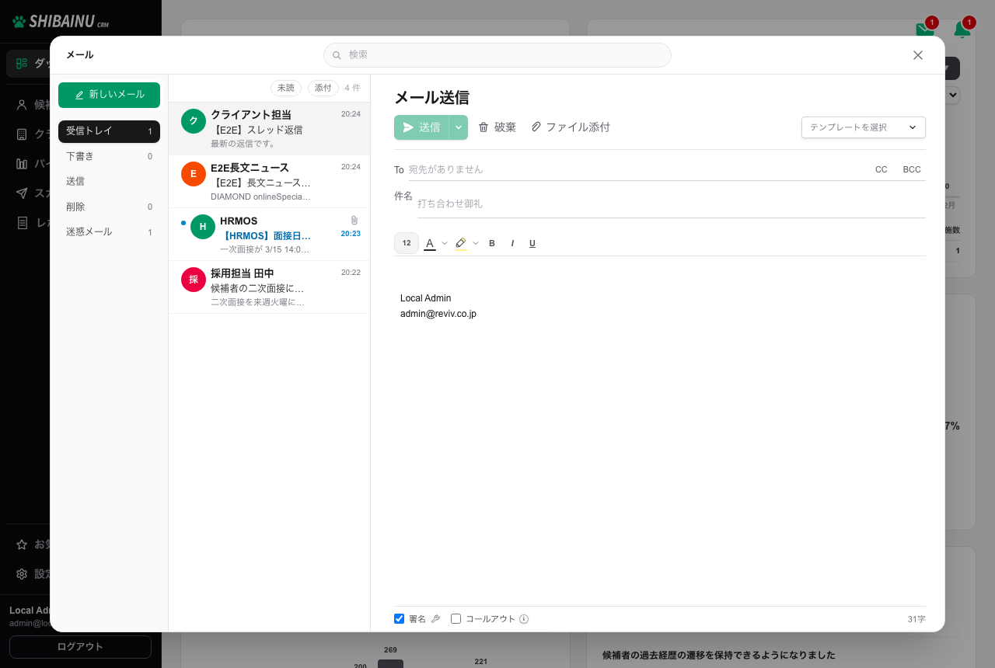Click the paper plane send icon

click(408, 127)
